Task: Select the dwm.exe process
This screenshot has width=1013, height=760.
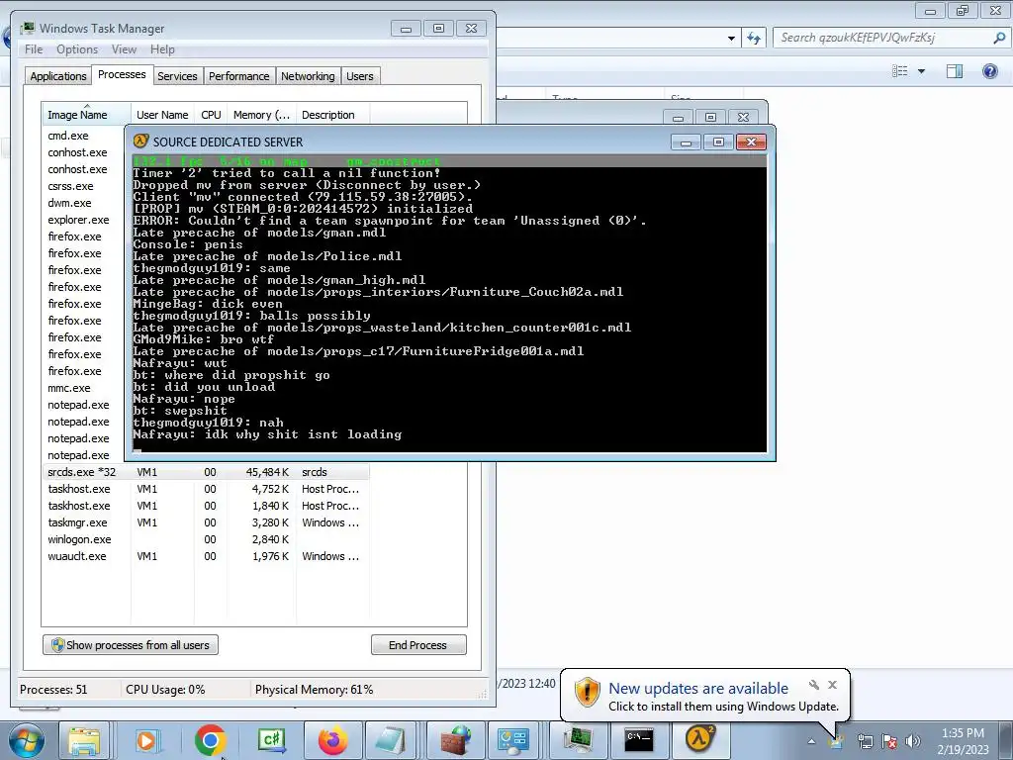Action: [x=69, y=203]
